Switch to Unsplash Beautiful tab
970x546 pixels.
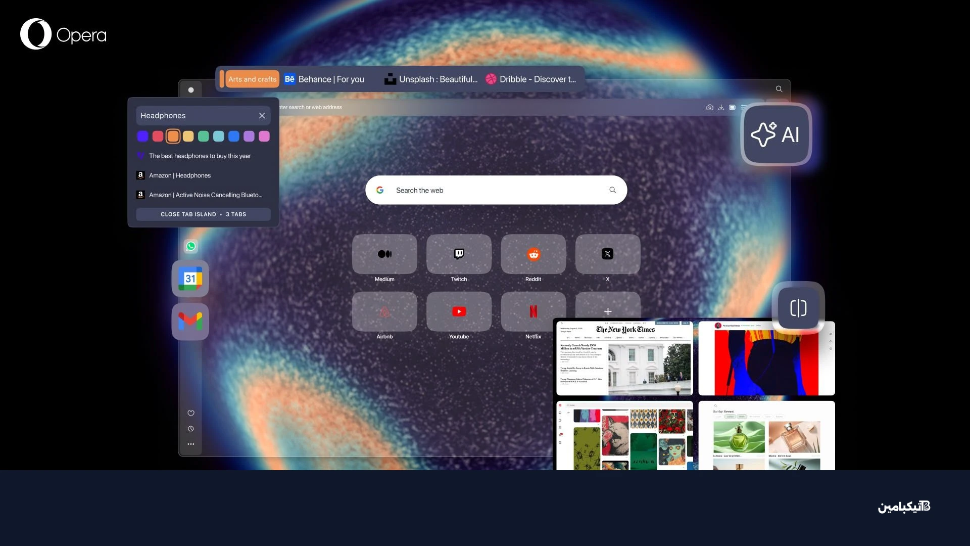coord(431,79)
